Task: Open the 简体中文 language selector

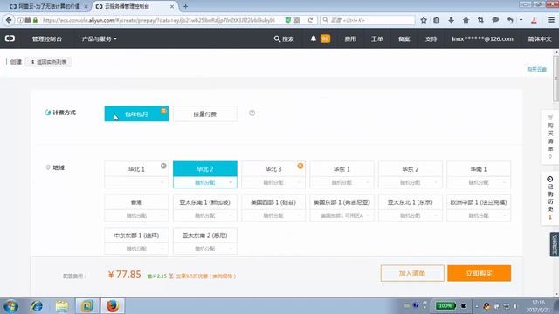Action: 540,38
